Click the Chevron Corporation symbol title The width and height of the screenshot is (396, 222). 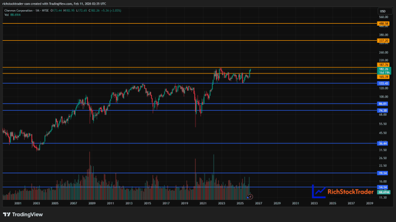click(x=19, y=11)
